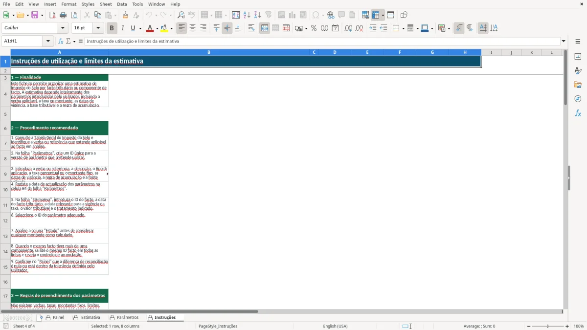Click the 100% zoom level
The height and width of the screenshot is (330, 587).
[579, 326]
